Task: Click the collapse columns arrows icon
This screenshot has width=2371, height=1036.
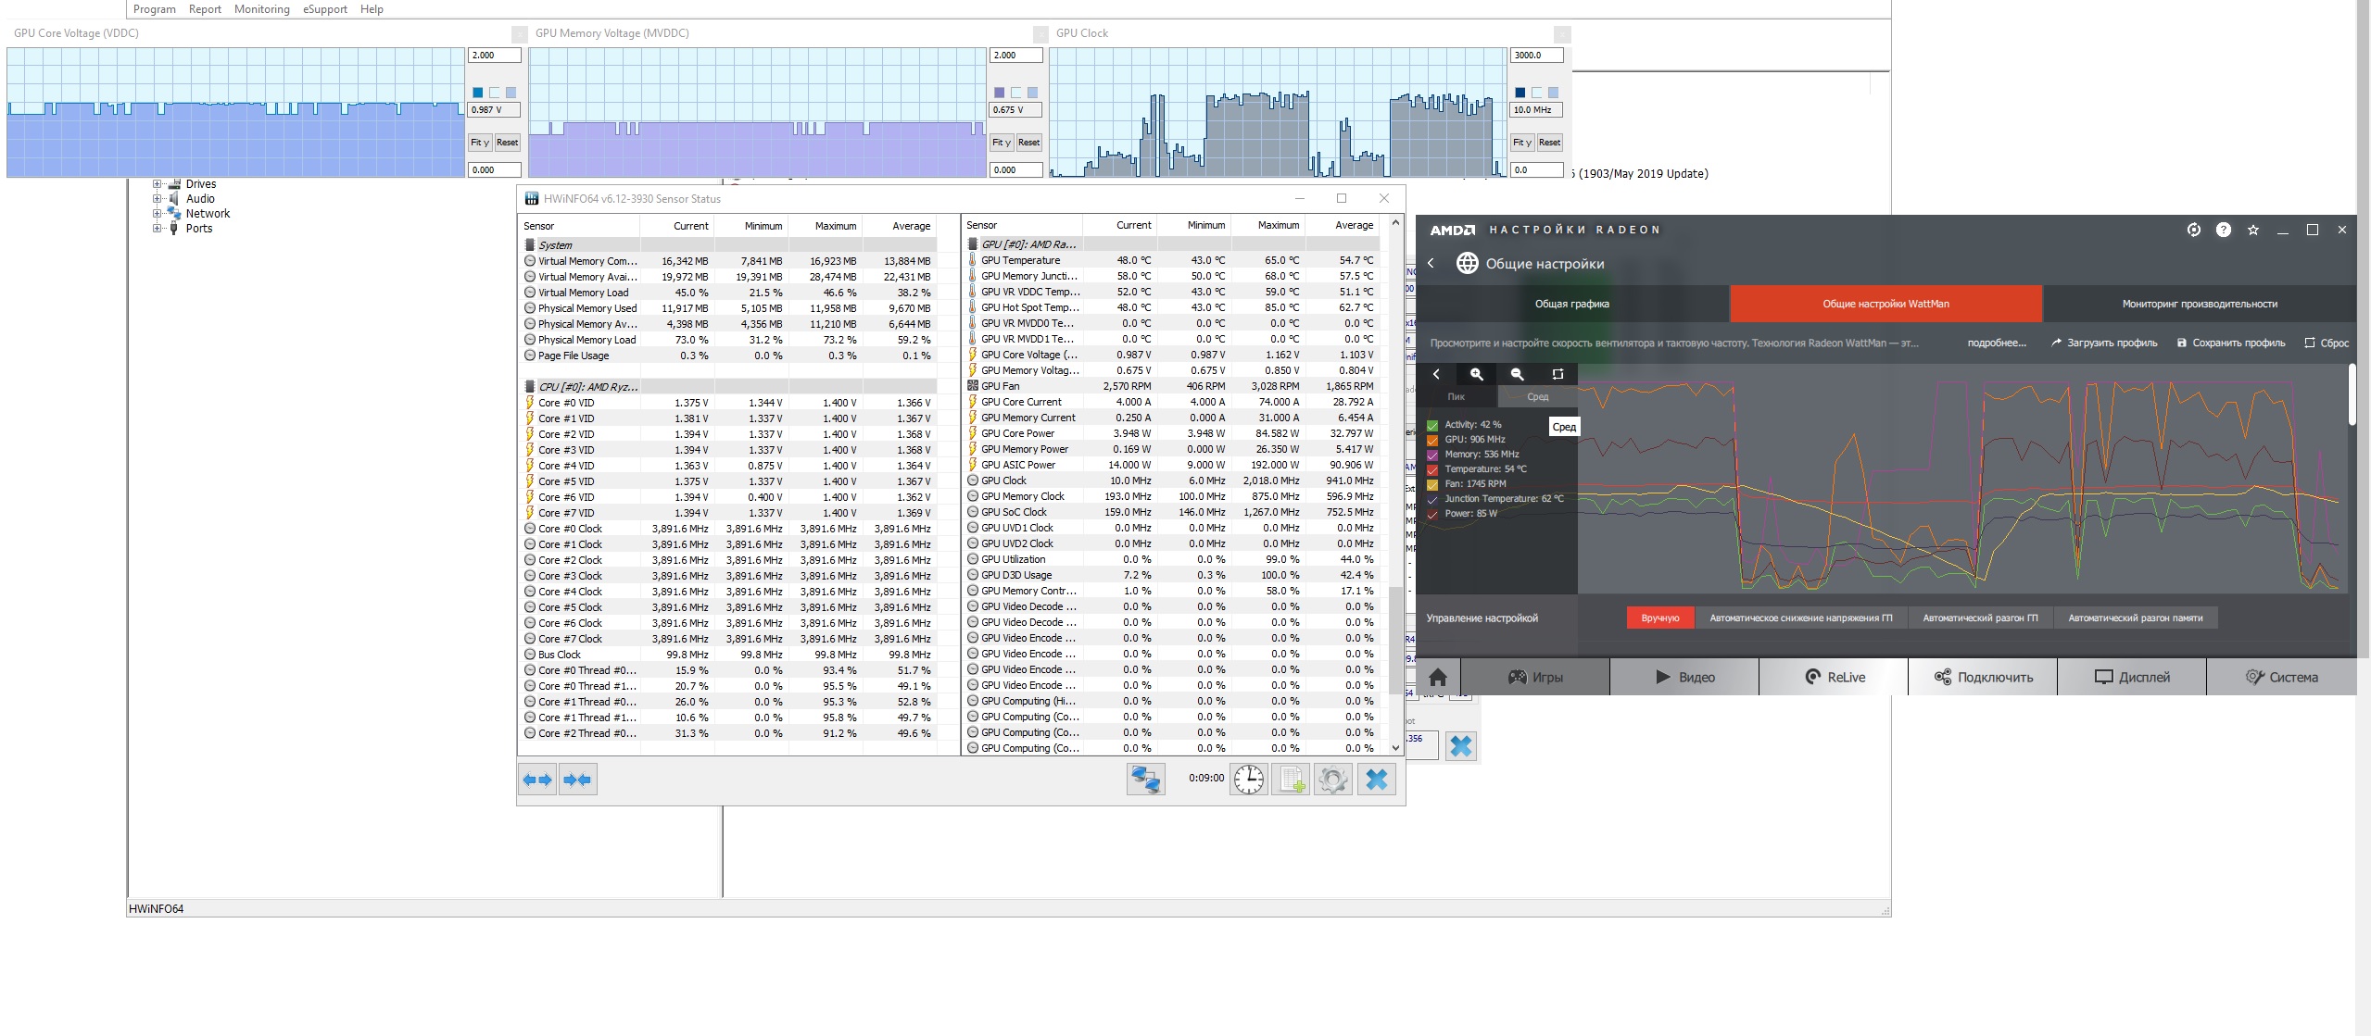Action: pyautogui.click(x=578, y=780)
